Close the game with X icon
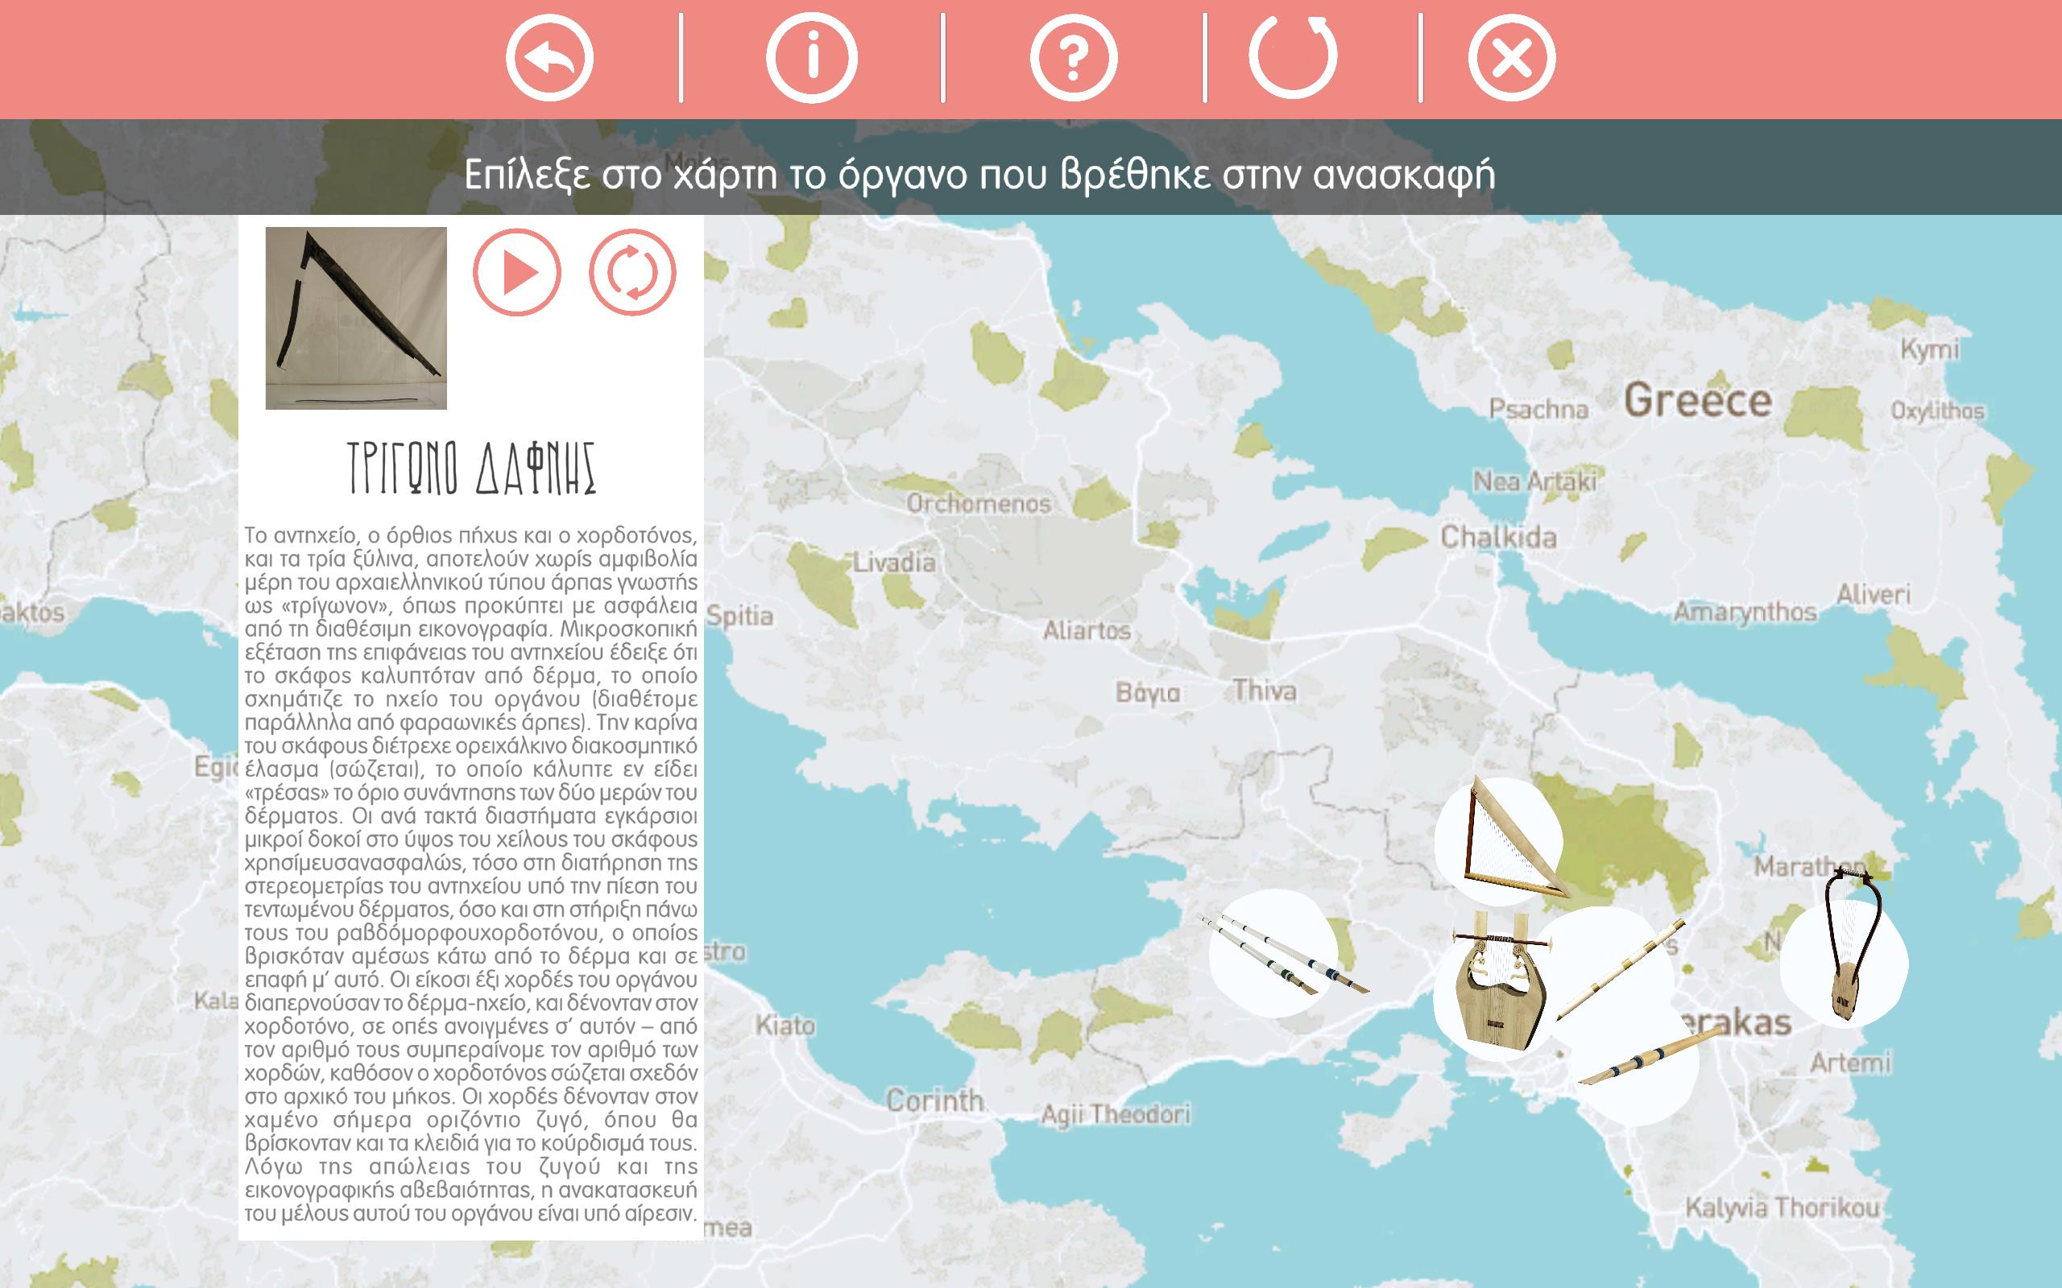Viewport: 2062px width, 1288px height. (x=1511, y=58)
